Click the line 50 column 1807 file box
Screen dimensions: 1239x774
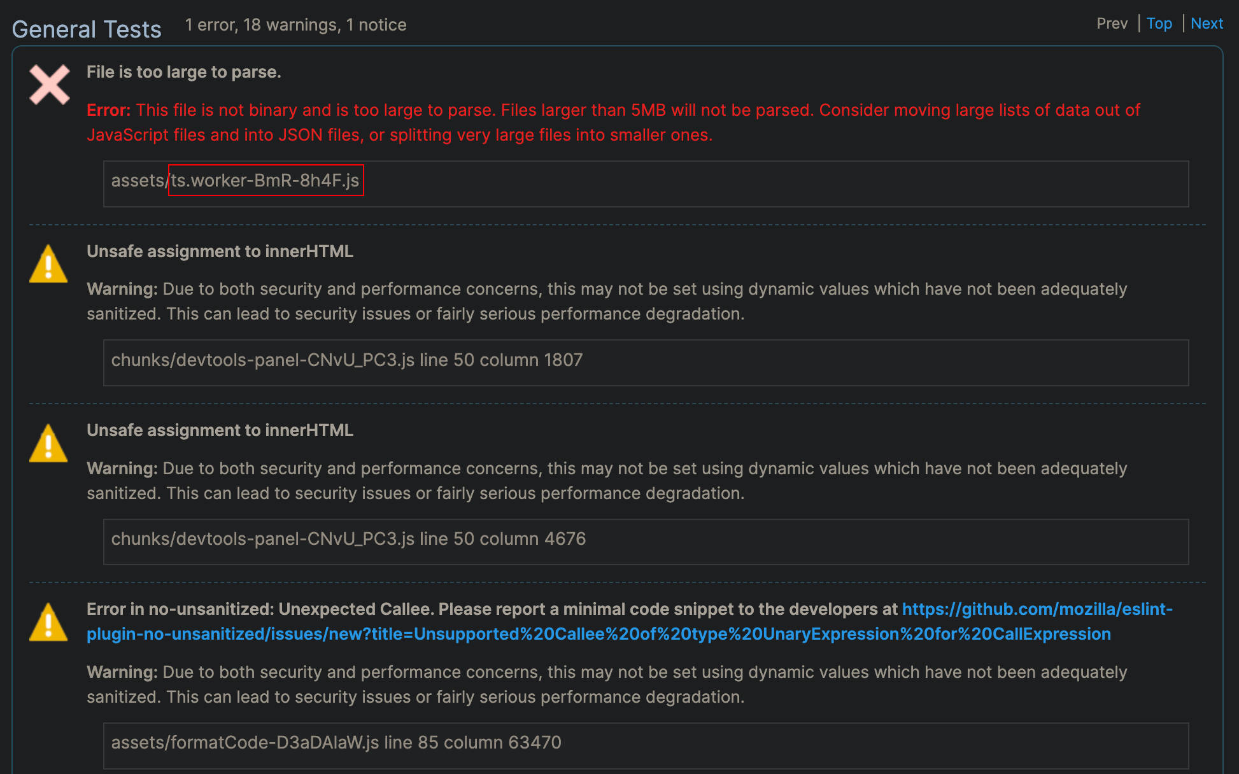click(646, 362)
